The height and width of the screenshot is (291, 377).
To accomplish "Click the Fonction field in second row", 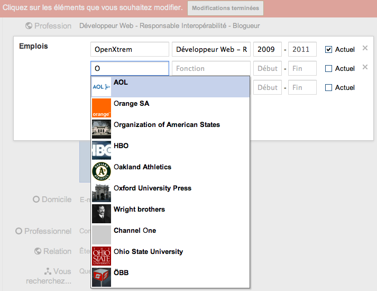I will [x=211, y=68].
